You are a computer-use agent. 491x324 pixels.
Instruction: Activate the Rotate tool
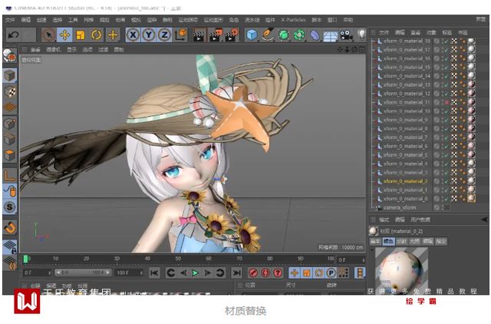click(97, 35)
